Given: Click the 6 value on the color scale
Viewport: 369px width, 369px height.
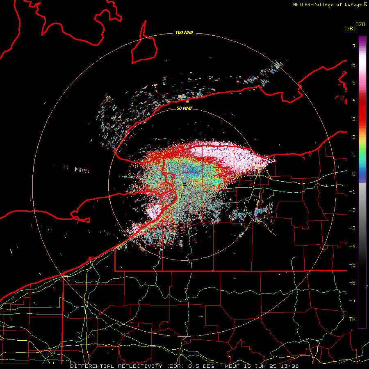Looking at the screenshot, I should (354, 64).
